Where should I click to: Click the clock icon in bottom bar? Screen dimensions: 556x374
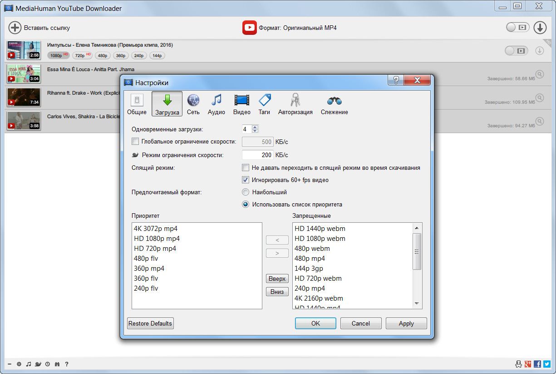48,364
